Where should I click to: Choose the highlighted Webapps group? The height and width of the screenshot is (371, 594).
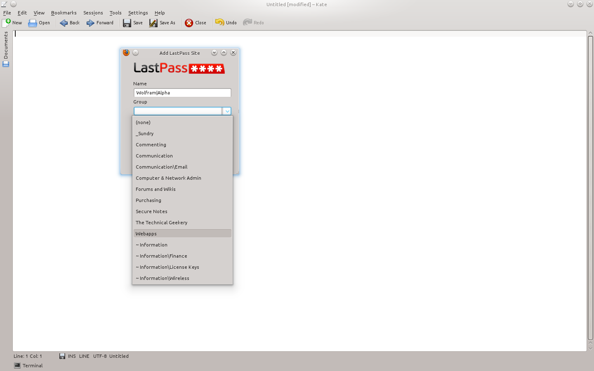pos(182,234)
